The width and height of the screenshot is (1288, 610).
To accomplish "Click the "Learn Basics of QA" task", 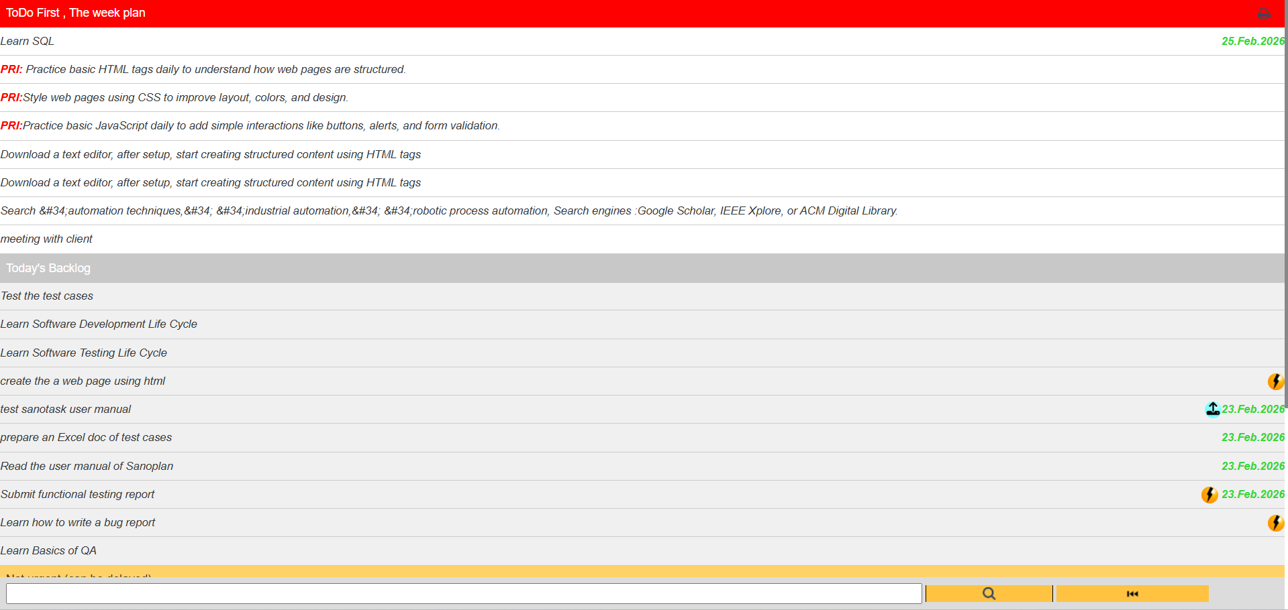I will 49,550.
